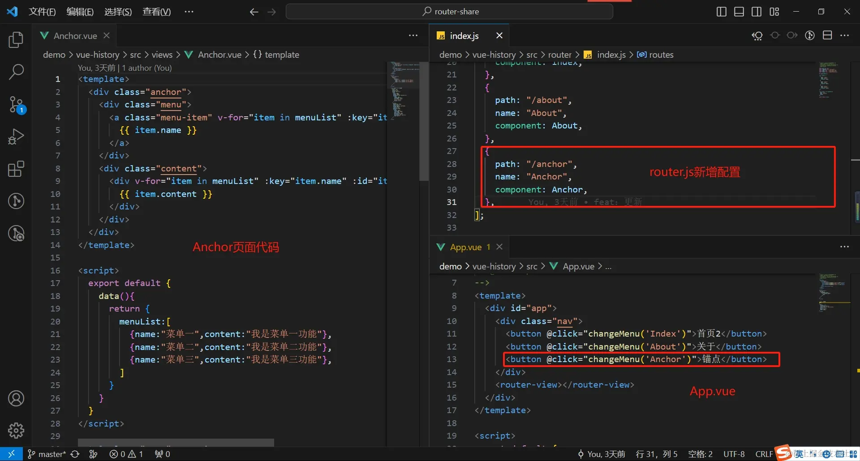Switch to the Anchor.vue tab

coord(75,36)
